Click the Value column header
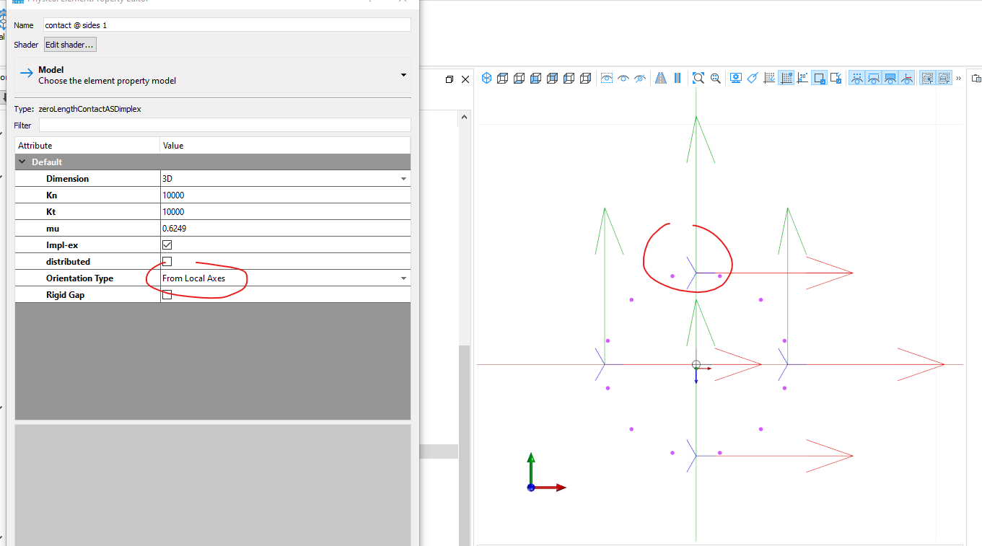Image resolution: width=982 pixels, height=546 pixels. click(285, 146)
